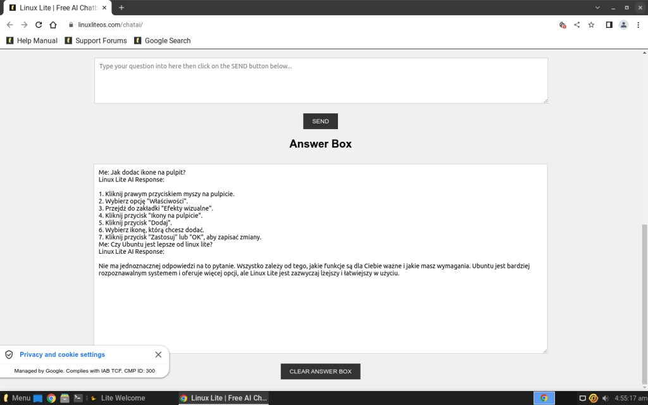
Task: Reload the Linux Lite chat page
Action: point(39,25)
